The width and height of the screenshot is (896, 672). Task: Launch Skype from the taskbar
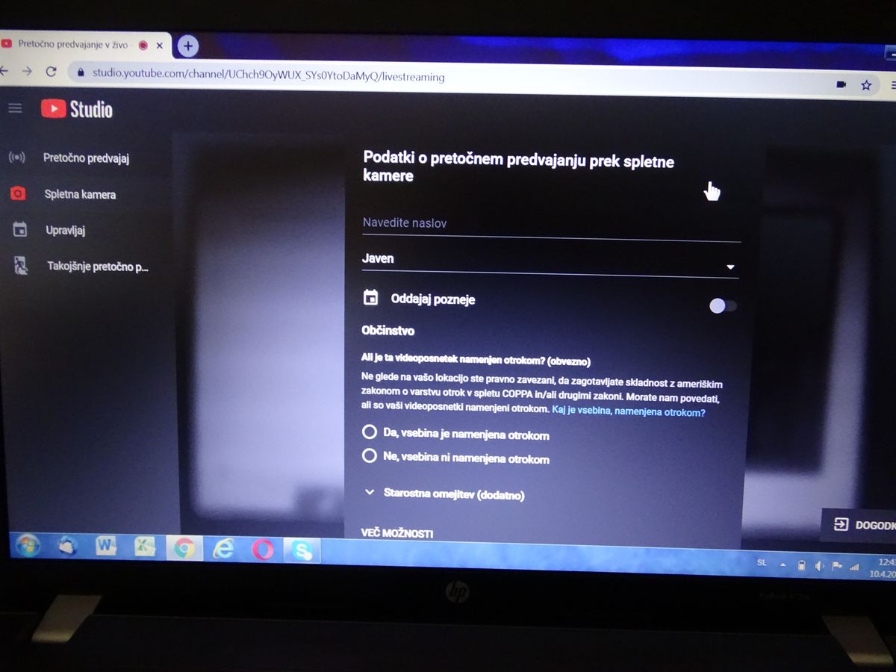pos(302,551)
